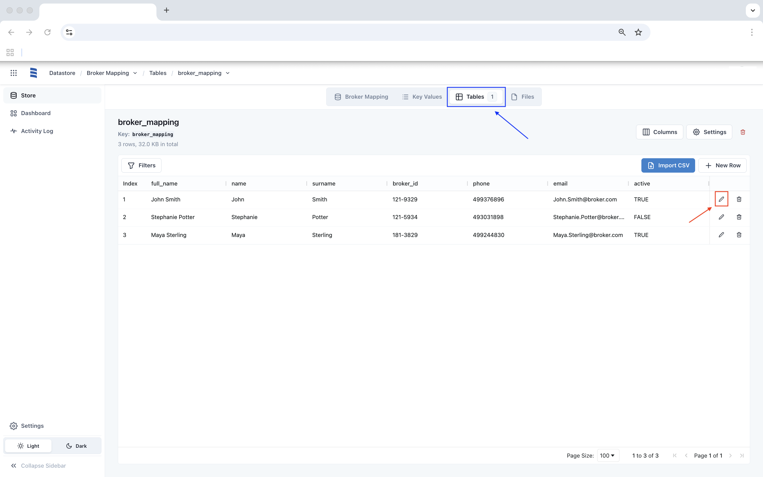This screenshot has width=763, height=477.
Task: Open site information icon in address bar
Action: tap(69, 32)
